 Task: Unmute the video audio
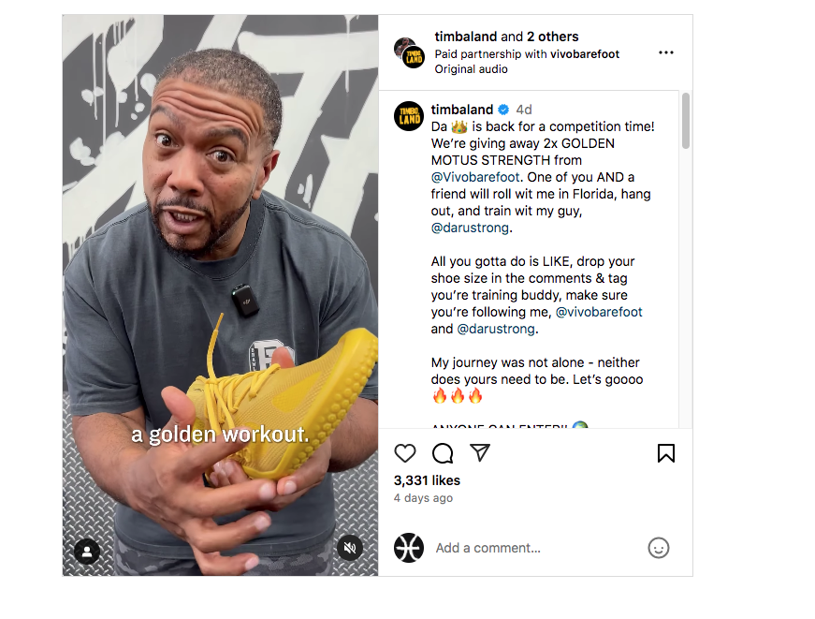coord(350,548)
